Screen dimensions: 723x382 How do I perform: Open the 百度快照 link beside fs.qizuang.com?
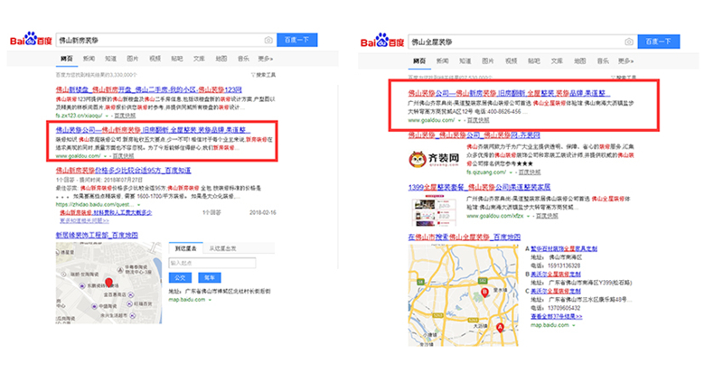pyautogui.click(x=530, y=172)
